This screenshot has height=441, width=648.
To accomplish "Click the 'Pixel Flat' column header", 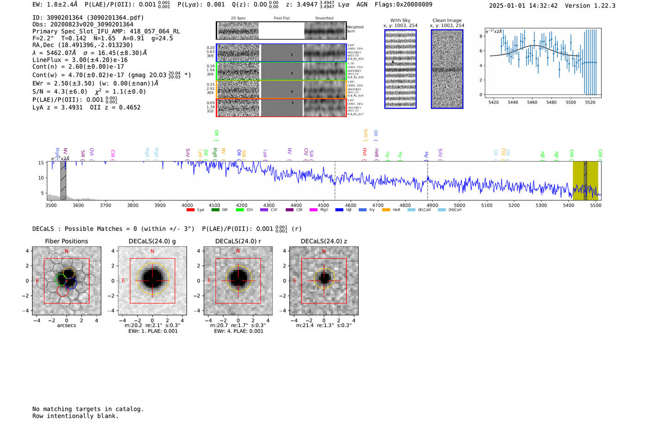I will tap(281, 18).
